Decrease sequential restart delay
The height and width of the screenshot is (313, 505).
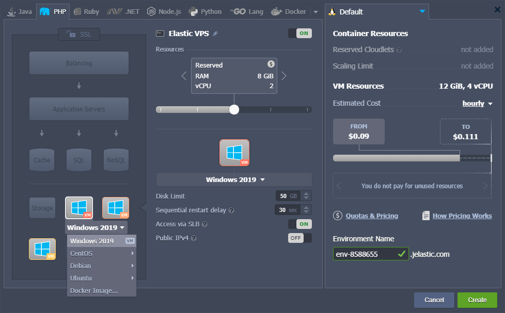pyautogui.click(x=306, y=212)
